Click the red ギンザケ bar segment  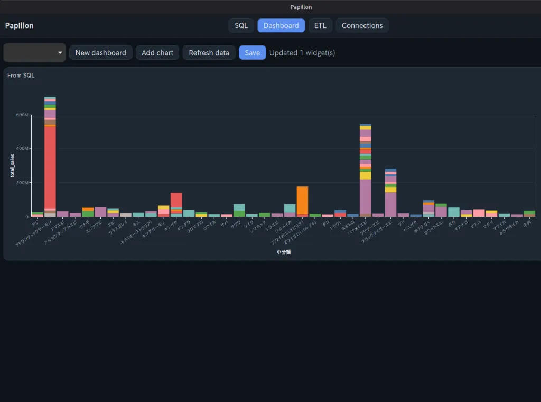coord(176,200)
